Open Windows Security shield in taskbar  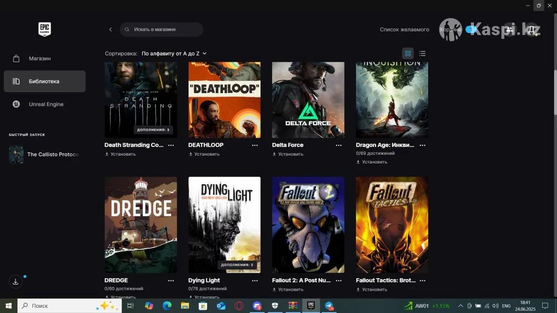point(275,306)
